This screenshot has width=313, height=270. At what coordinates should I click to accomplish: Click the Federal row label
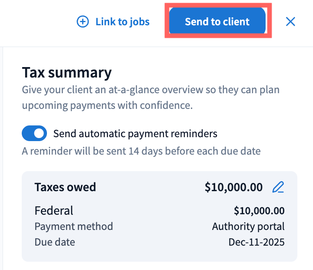[x=54, y=211]
